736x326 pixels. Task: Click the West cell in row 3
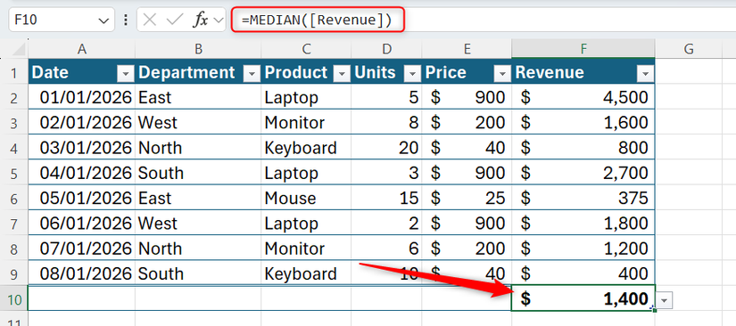(198, 122)
